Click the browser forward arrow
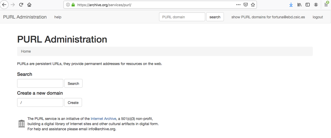The image size is (331, 138). (x=12, y=5)
